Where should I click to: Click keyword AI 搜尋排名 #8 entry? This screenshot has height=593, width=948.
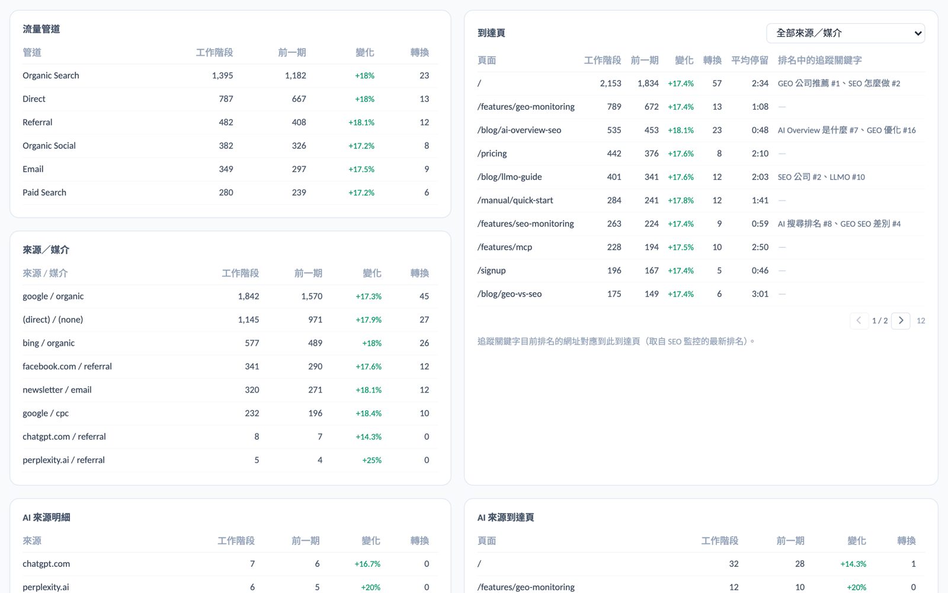805,224
